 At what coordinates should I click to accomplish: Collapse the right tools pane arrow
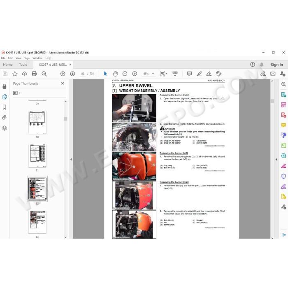(276, 160)
